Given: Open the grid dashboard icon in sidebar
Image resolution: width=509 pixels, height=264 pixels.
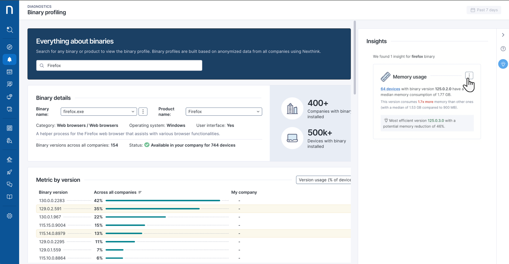Looking at the screenshot, I should [9, 128].
